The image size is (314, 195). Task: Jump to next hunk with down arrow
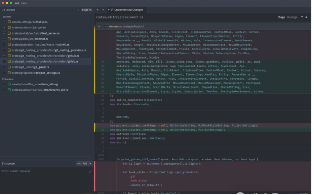(306, 17)
